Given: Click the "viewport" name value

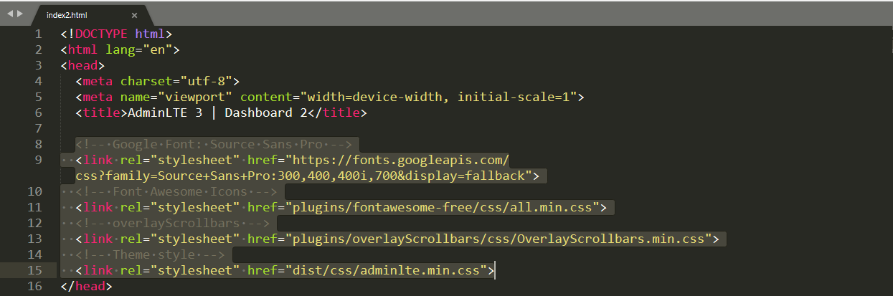Looking at the screenshot, I should tap(195, 97).
